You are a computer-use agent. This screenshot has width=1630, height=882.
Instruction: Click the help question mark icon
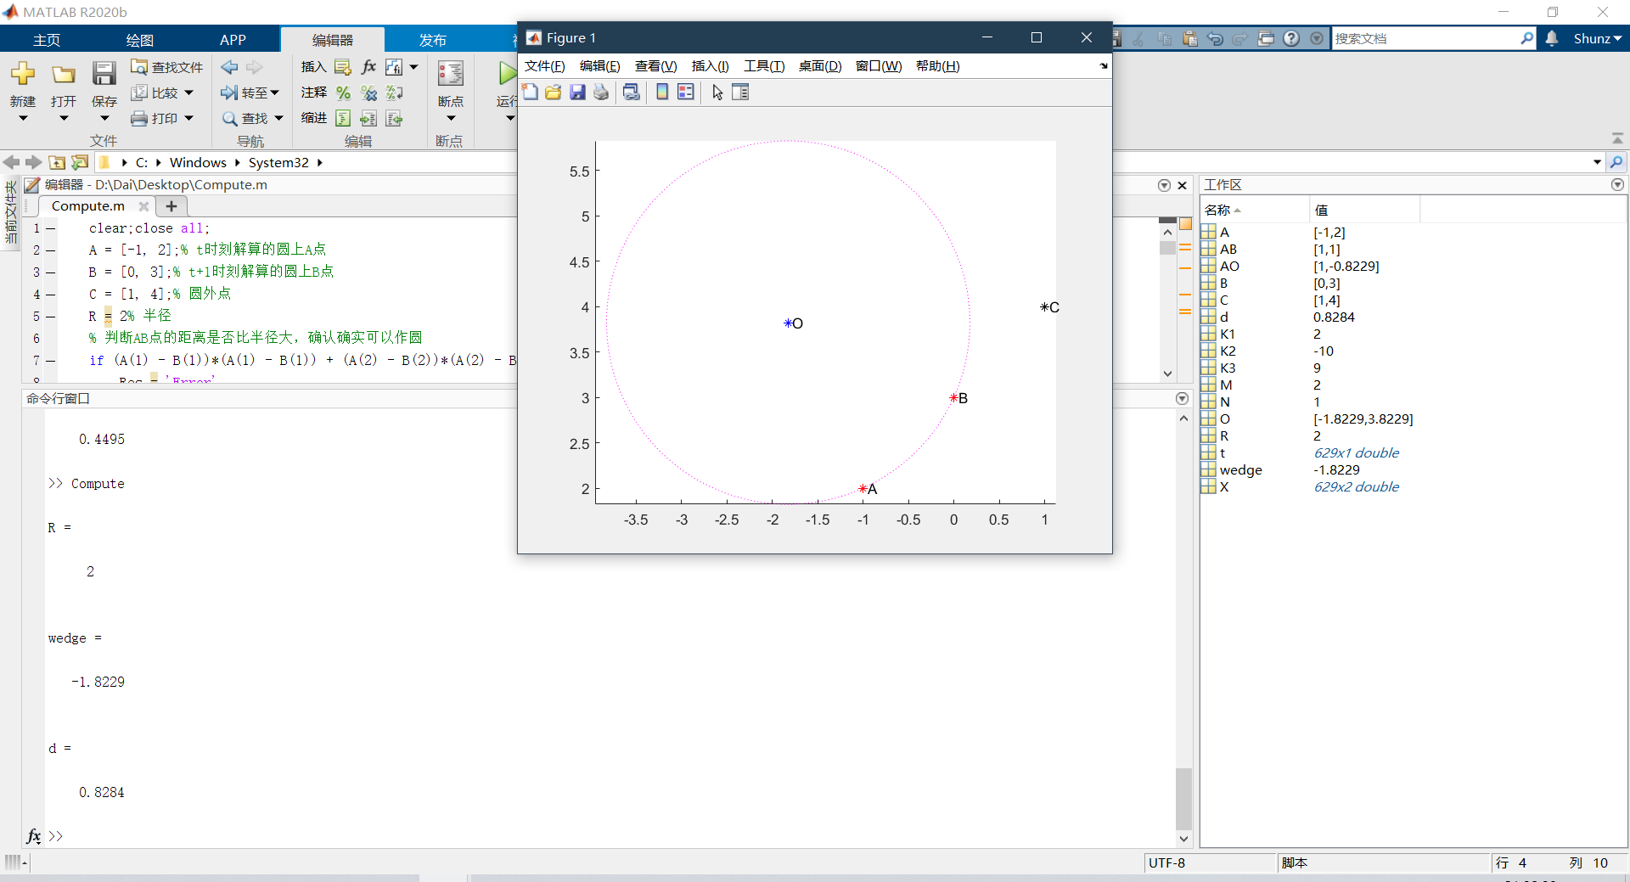(1291, 38)
